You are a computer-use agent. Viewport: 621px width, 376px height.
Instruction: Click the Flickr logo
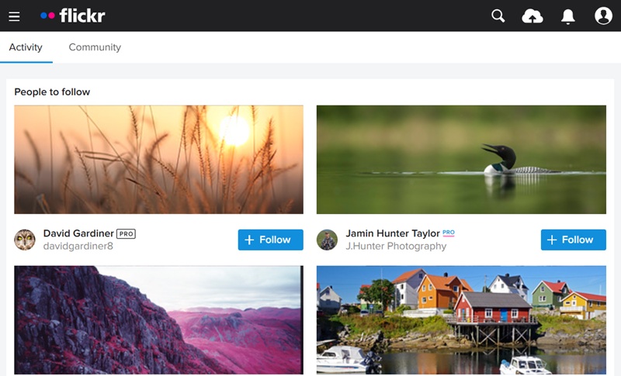72,16
